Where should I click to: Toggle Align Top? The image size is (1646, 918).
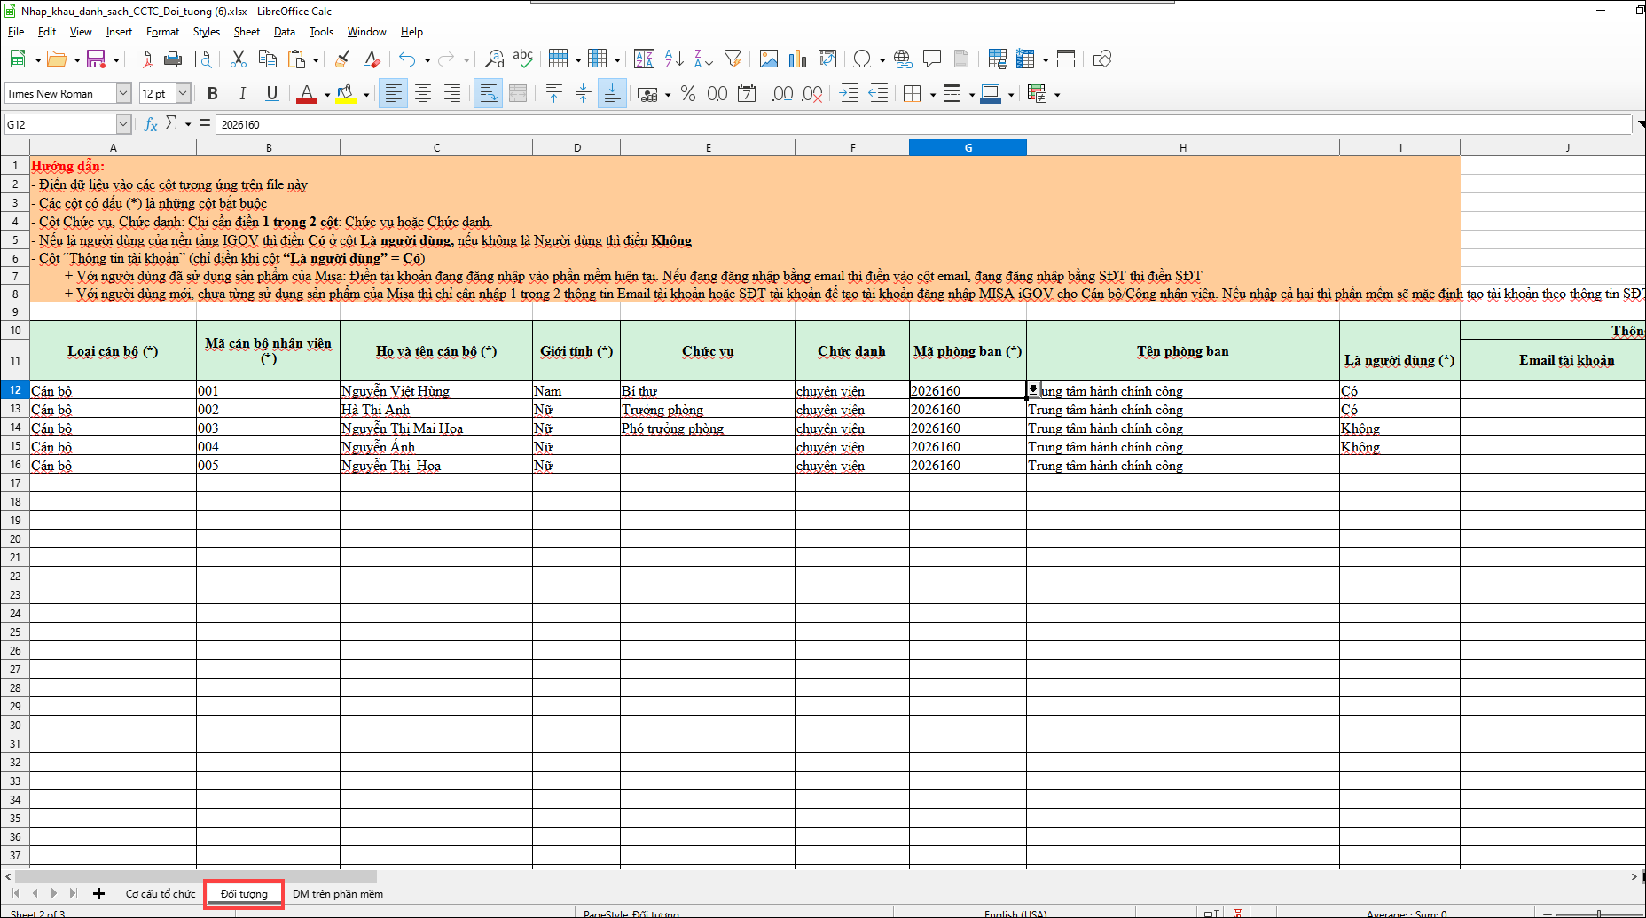click(554, 94)
